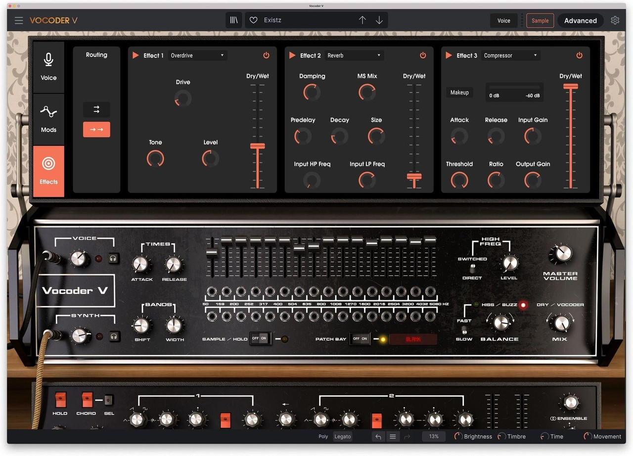The image size is (633, 456).
Task: Click the Time macro knob
Action: pyautogui.click(x=544, y=436)
